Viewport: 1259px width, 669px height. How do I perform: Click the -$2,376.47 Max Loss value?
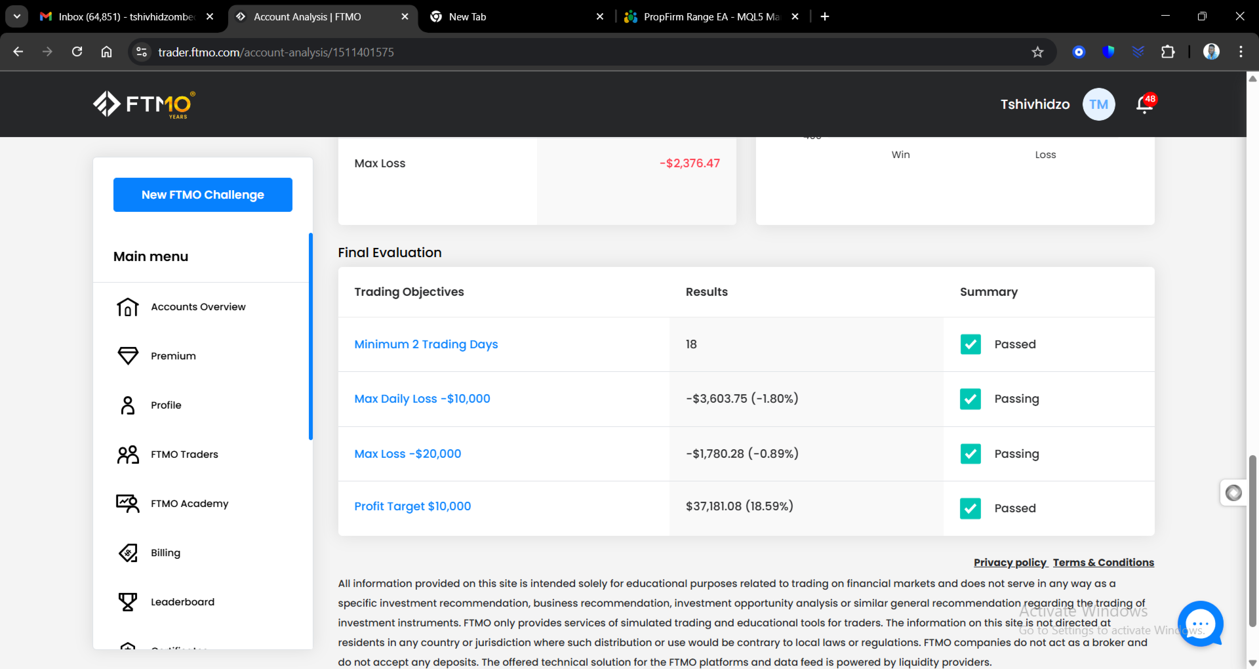[690, 163]
